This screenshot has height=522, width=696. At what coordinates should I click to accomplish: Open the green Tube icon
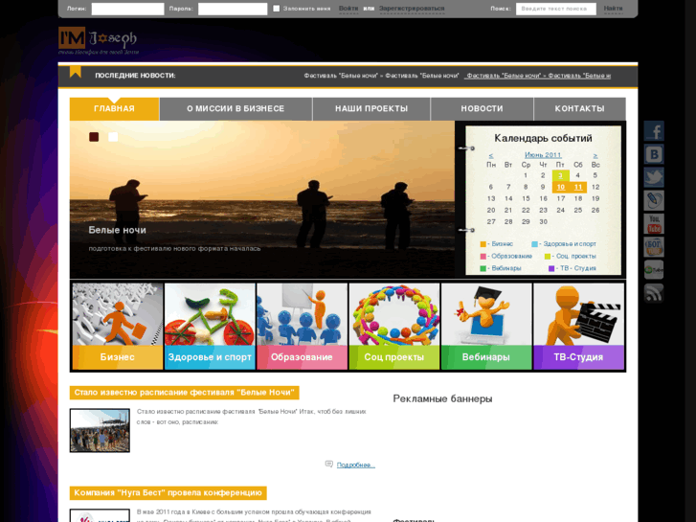654,270
